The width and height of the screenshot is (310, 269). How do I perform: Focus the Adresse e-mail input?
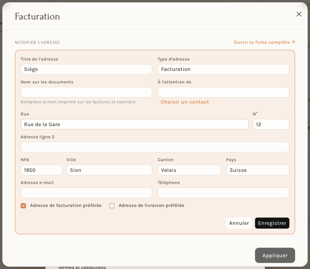click(86, 193)
